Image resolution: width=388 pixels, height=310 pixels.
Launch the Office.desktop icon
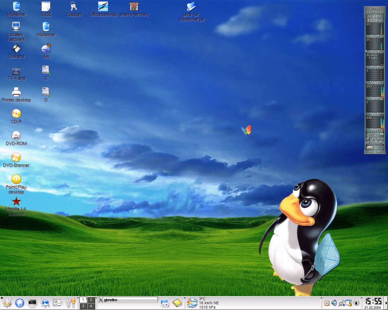[x=103, y=9]
